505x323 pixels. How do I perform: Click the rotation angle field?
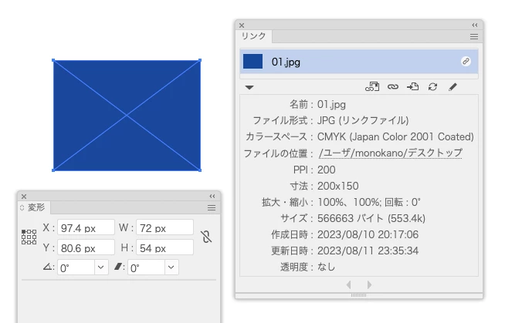(x=76, y=267)
